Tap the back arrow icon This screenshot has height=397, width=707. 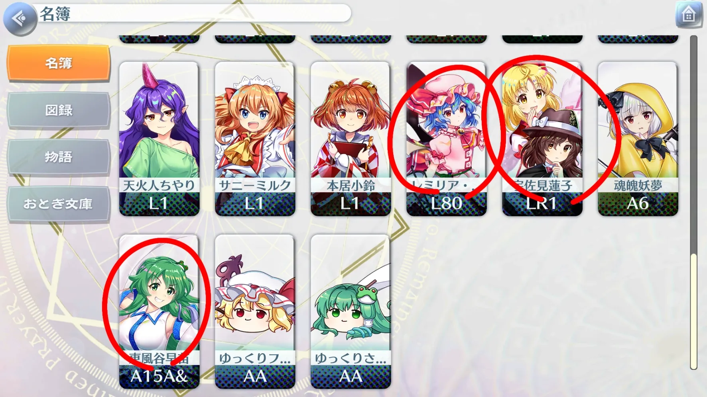pyautogui.click(x=20, y=18)
